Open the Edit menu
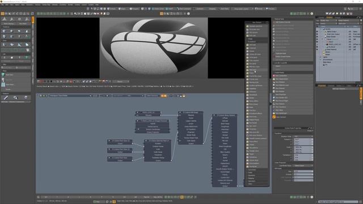This screenshot has height=204, width=363. (7, 5)
